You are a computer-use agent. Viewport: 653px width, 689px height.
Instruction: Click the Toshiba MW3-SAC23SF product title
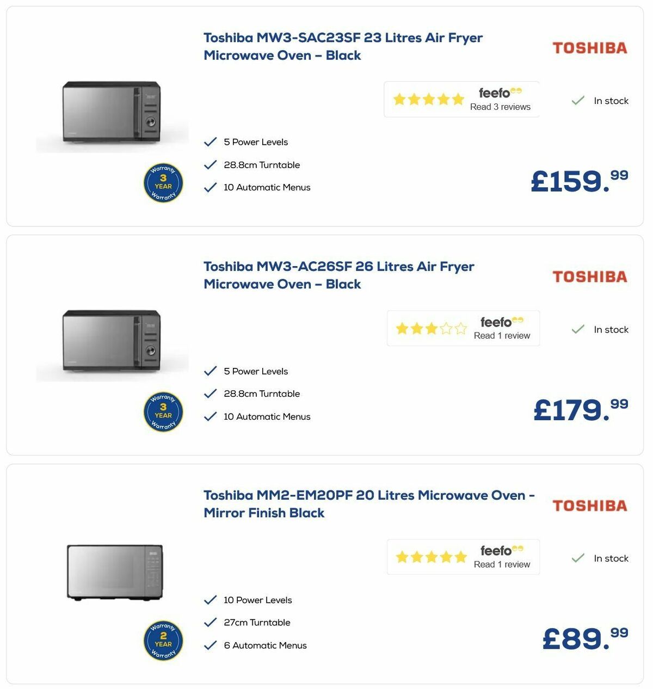point(342,46)
